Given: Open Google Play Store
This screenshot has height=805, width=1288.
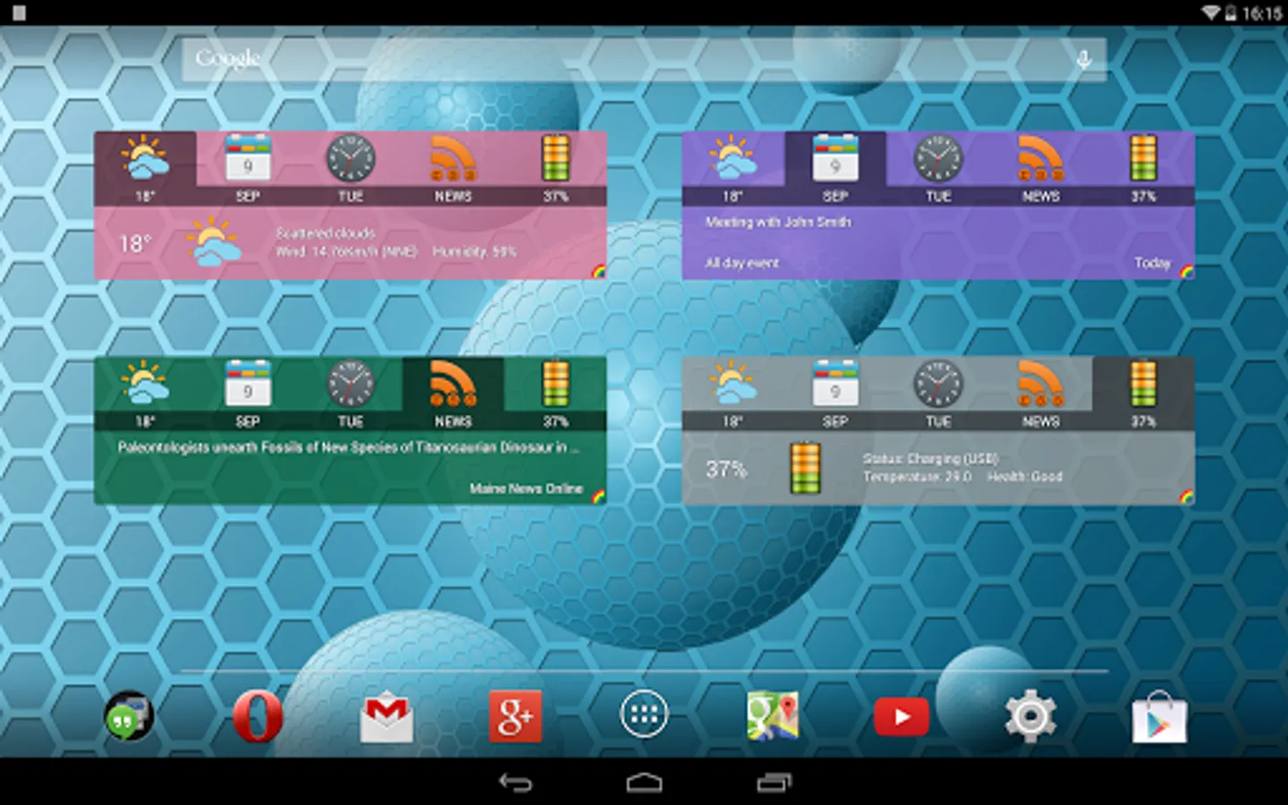Looking at the screenshot, I should click(x=1159, y=716).
